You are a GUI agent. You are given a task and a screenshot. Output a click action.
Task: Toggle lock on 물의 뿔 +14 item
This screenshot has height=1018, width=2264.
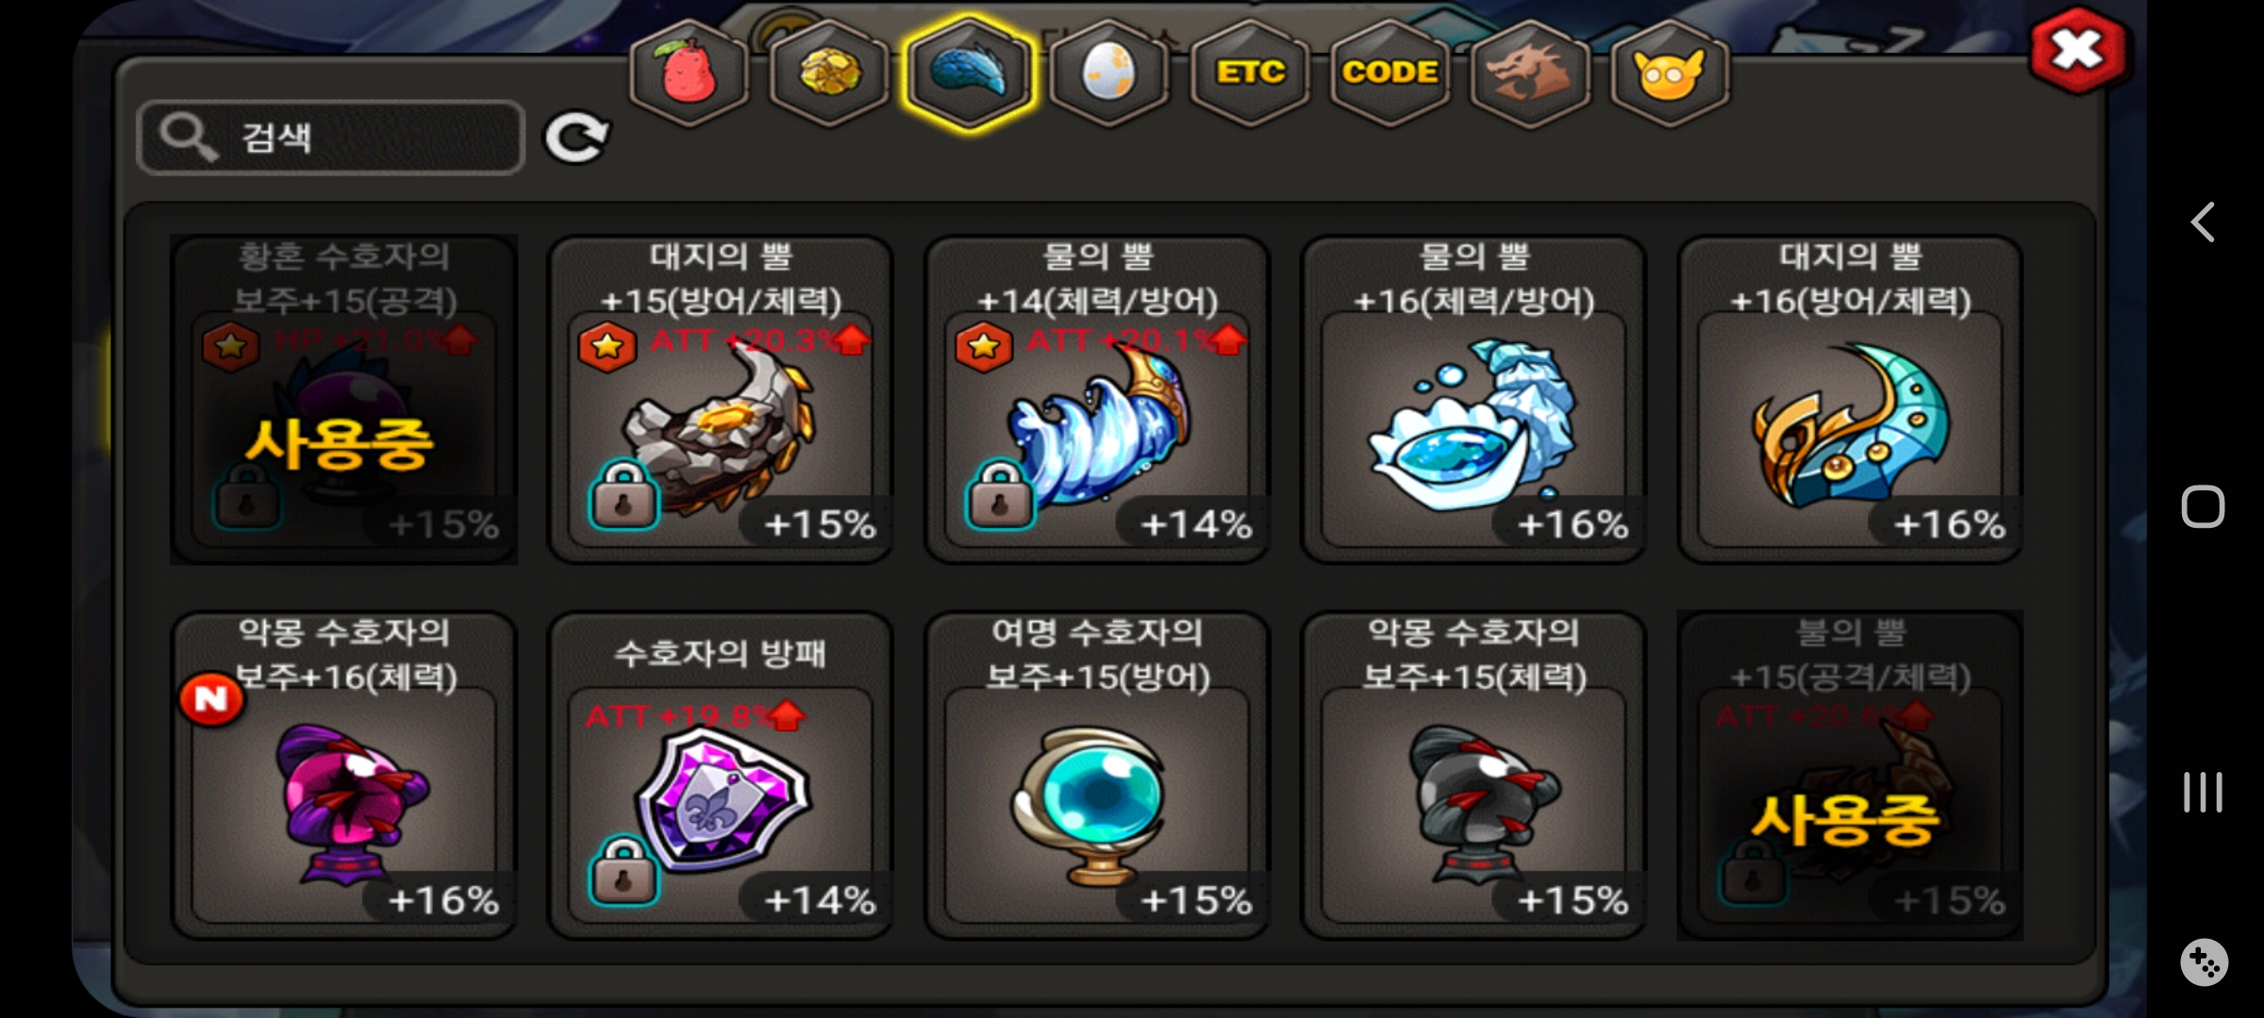999,493
